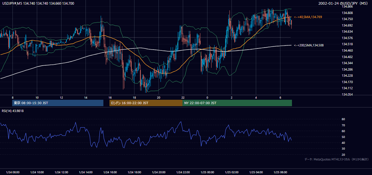
Task: Click the 1/24 18:00 time axis label
Action: 134,172
